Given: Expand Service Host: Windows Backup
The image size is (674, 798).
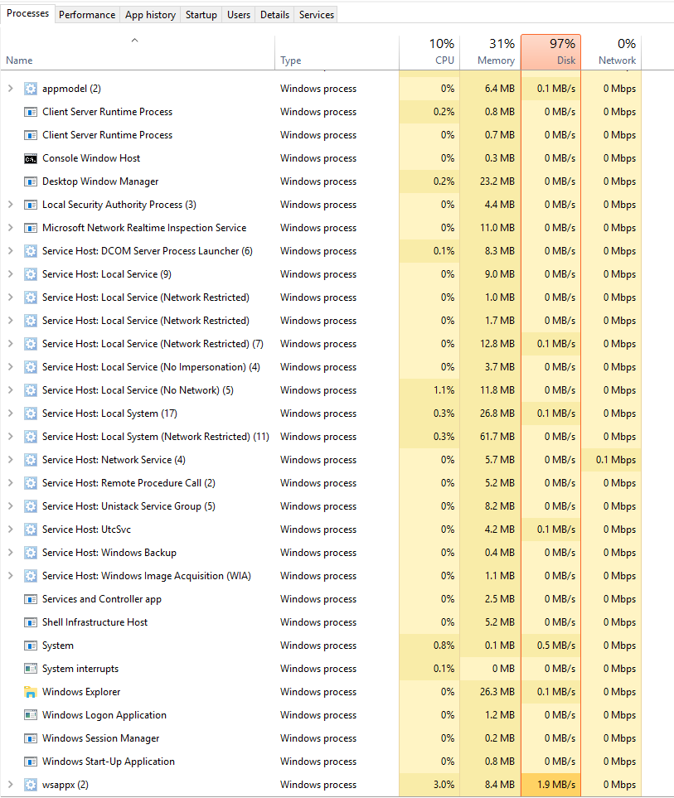Looking at the screenshot, I should (x=10, y=553).
